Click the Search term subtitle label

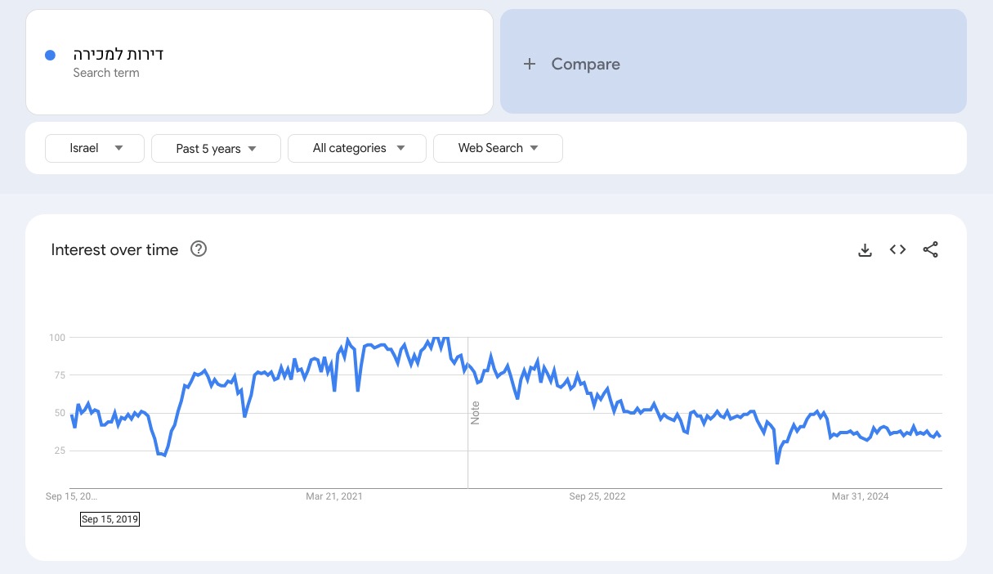tap(106, 73)
